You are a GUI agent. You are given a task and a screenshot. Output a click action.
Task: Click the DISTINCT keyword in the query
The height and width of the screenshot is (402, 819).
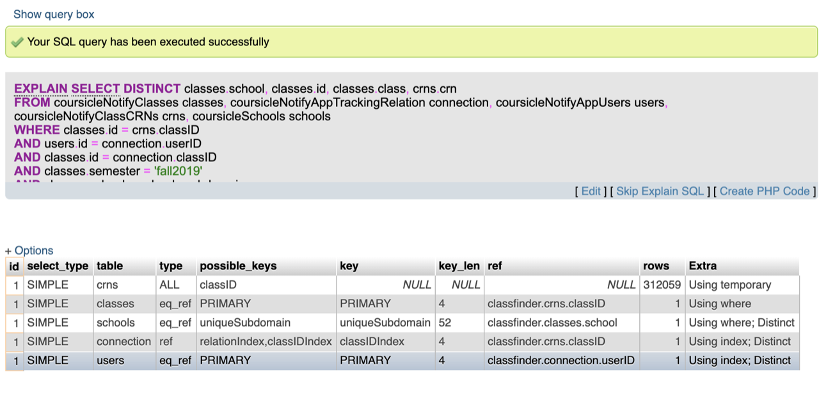152,88
